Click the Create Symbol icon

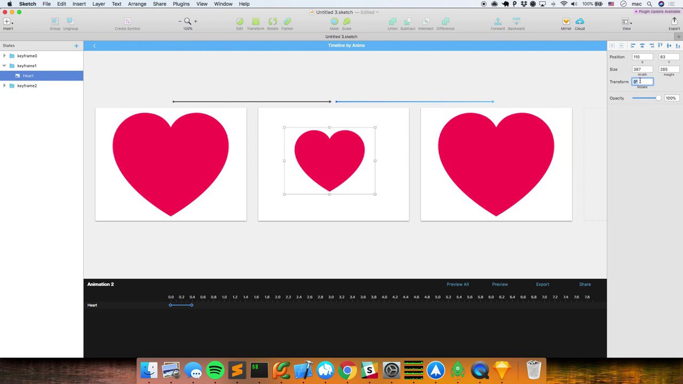[x=128, y=21]
